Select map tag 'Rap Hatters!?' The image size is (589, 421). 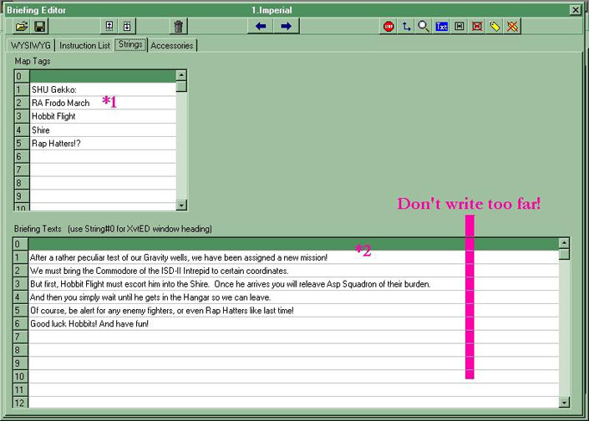point(103,144)
